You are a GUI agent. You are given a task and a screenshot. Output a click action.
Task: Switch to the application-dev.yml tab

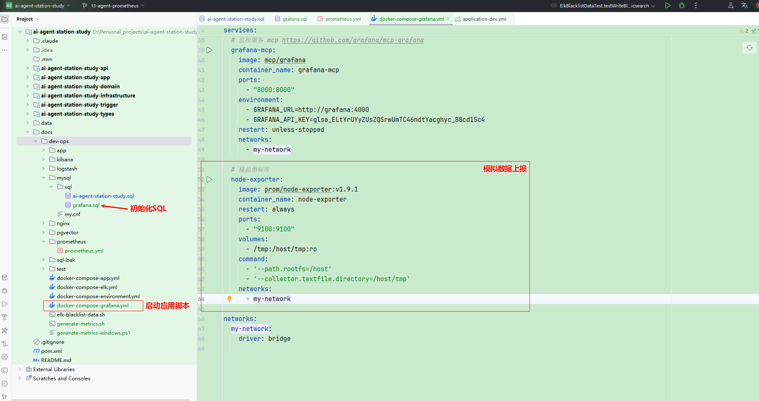(484, 19)
